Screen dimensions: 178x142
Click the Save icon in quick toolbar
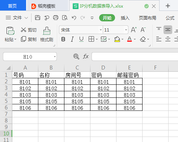pyautogui.click(x=38, y=18)
